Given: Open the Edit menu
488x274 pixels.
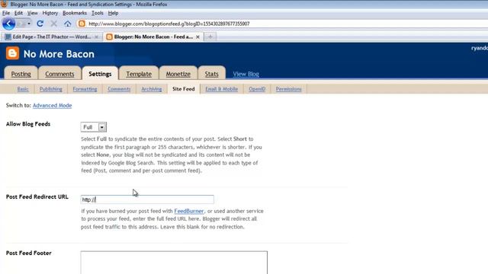Looking at the screenshot, I should (18, 13).
